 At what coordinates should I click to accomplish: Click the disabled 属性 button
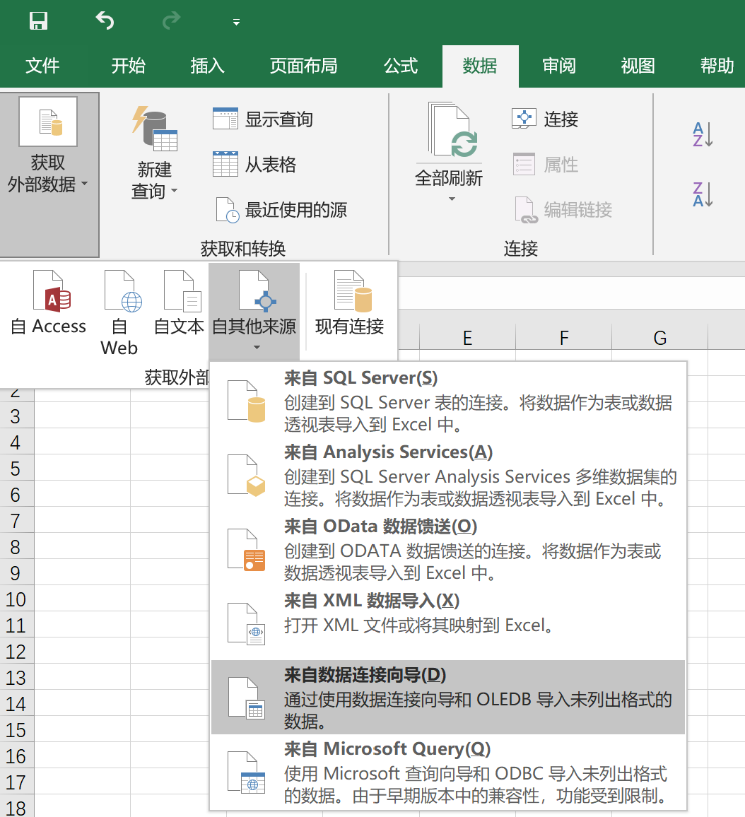pos(545,165)
